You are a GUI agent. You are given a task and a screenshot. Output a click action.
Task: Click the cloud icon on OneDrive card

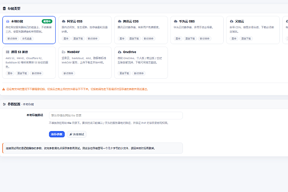click(x=120, y=52)
